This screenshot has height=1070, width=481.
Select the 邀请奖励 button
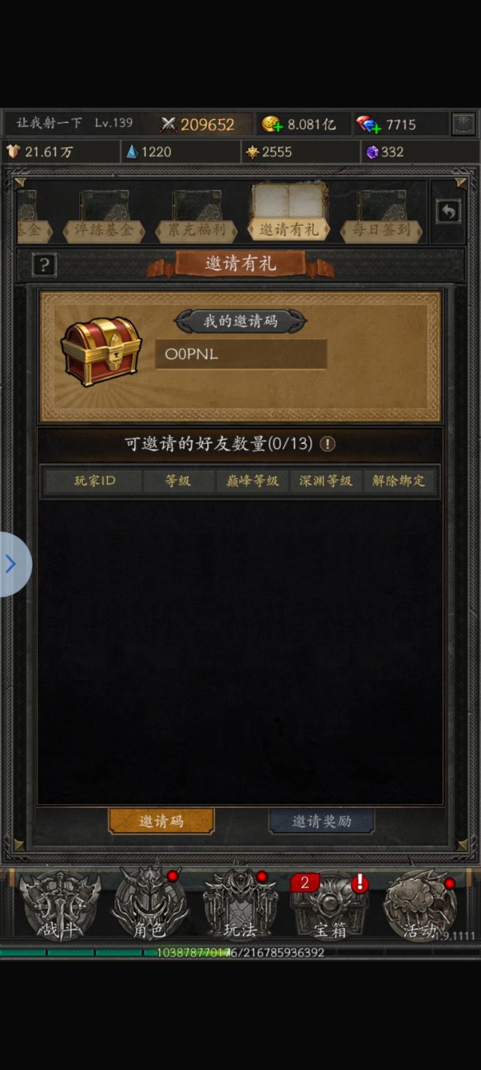click(x=321, y=821)
